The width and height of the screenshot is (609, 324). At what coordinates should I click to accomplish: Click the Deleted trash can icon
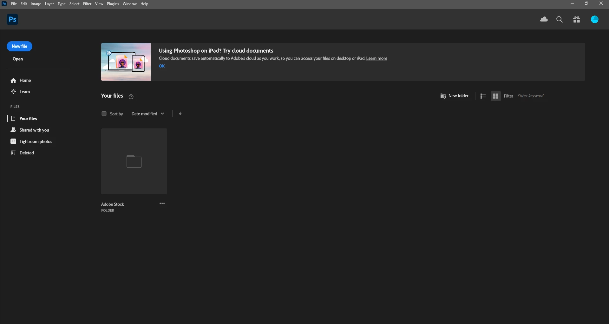pyautogui.click(x=13, y=153)
